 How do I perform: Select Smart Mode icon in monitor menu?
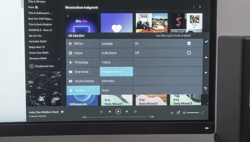(x=70, y=72)
